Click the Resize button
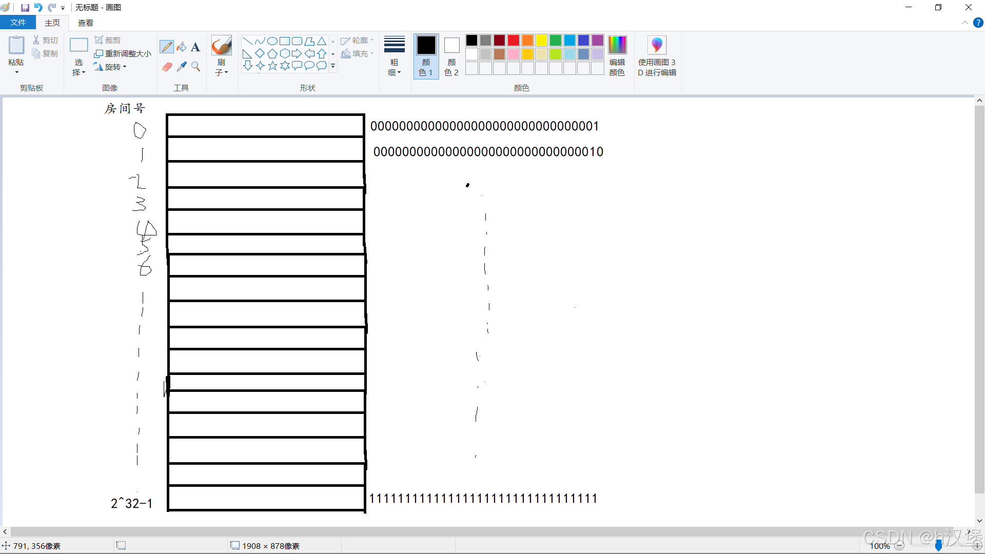 tap(123, 53)
